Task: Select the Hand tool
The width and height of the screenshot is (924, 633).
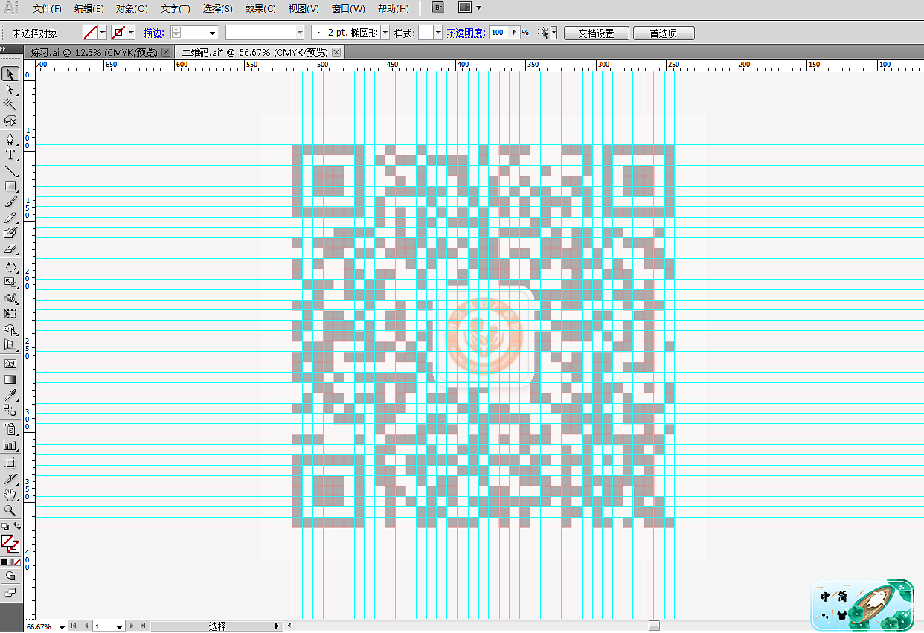Action: (x=10, y=495)
